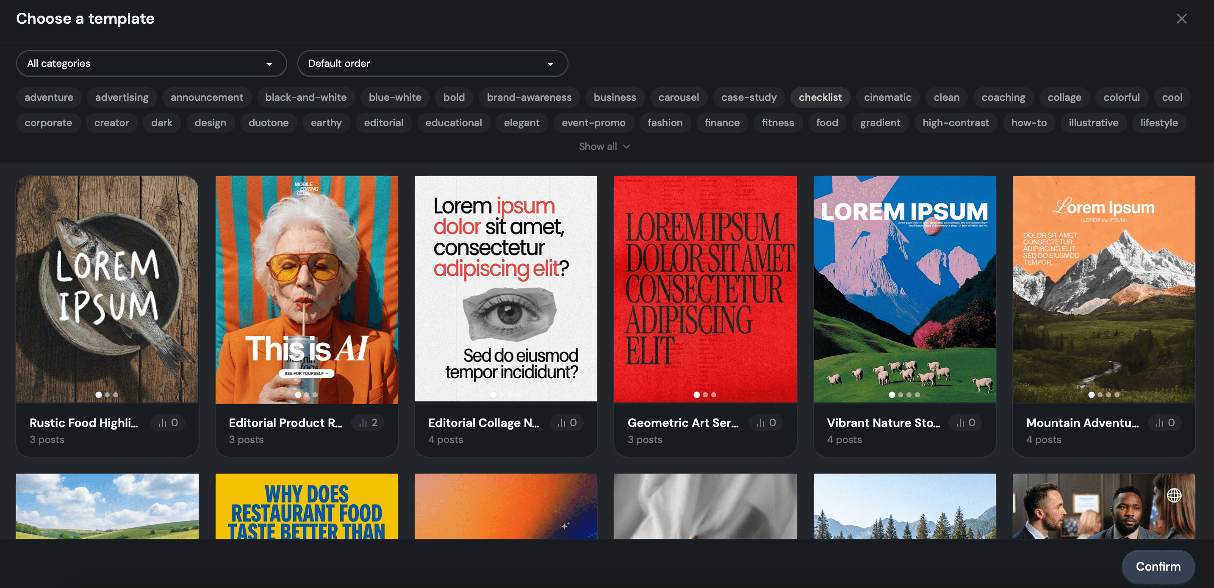Select the earthy filter chip
1214x588 pixels.
[x=326, y=122]
